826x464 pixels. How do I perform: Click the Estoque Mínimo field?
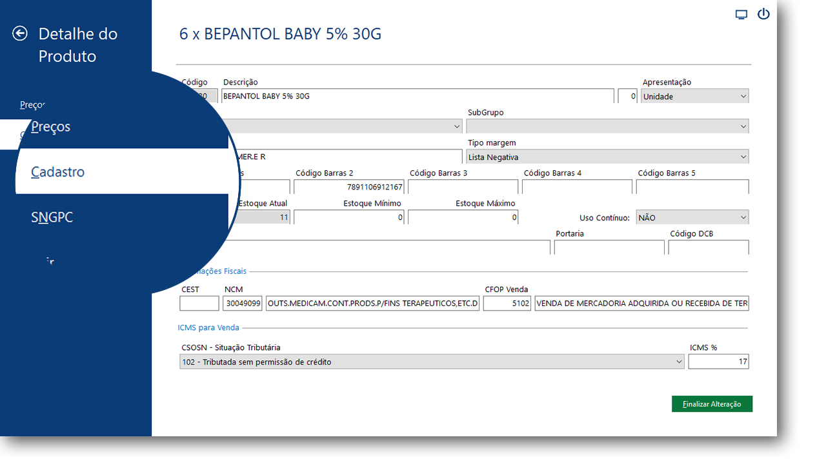coord(349,217)
